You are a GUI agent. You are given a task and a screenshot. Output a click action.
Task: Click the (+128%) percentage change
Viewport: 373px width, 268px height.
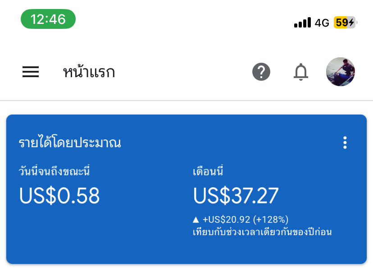click(270, 220)
